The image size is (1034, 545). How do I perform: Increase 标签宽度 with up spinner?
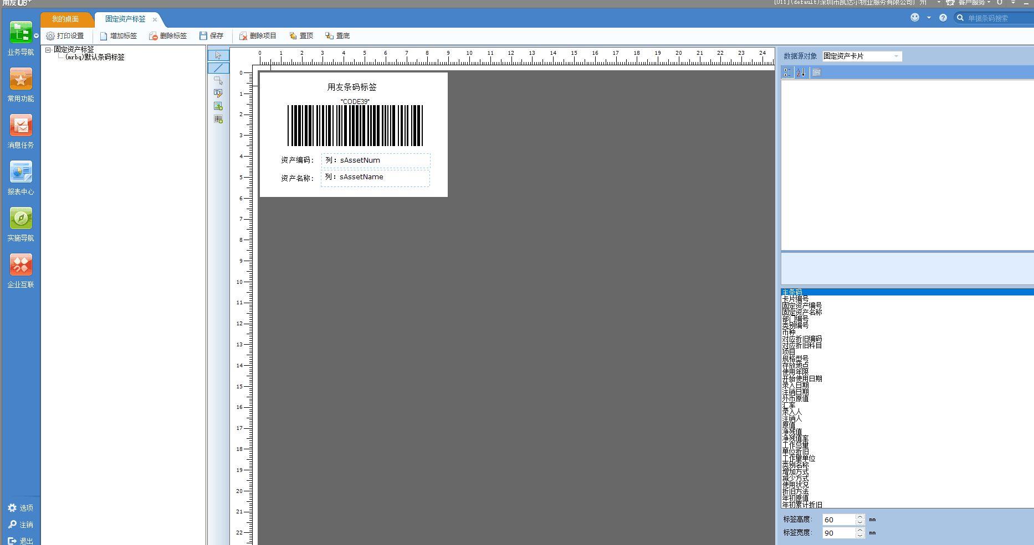[x=860, y=530]
